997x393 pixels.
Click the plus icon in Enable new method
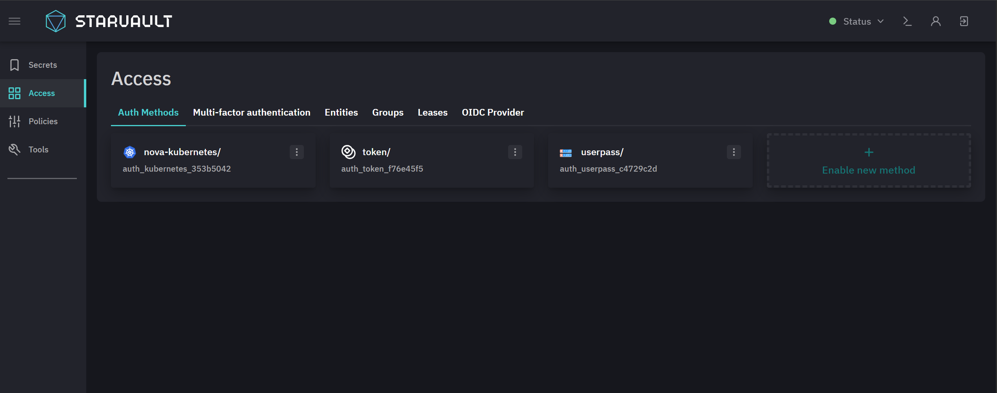869,152
